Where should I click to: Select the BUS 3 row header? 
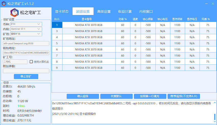tap(57, 31)
